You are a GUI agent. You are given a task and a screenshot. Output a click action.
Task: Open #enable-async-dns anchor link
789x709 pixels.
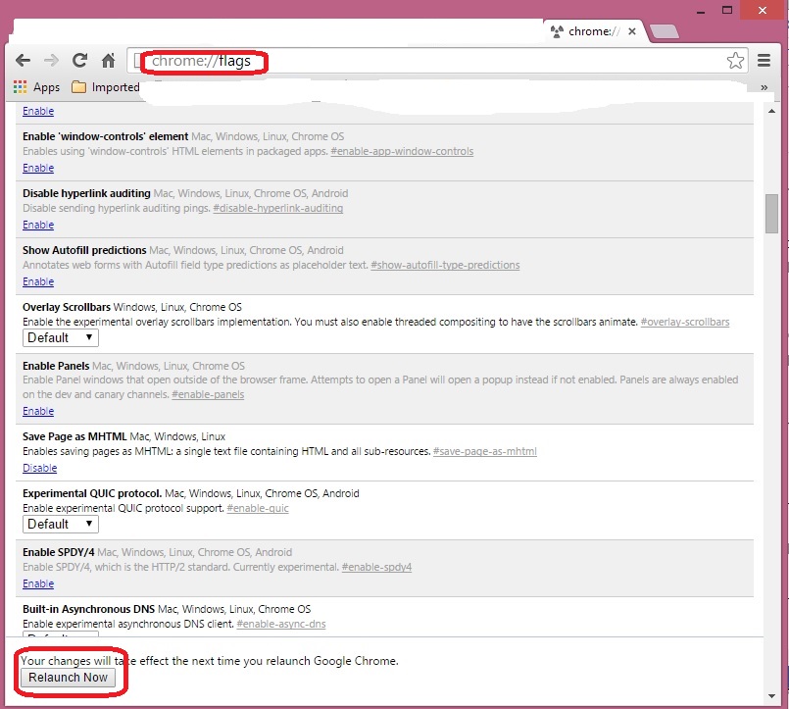point(281,624)
